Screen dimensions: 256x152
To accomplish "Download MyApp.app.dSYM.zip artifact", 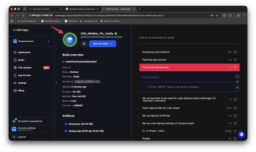I will (x=86, y=131).
